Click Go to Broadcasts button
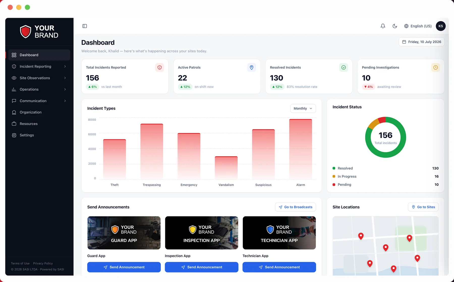 tap(295, 207)
